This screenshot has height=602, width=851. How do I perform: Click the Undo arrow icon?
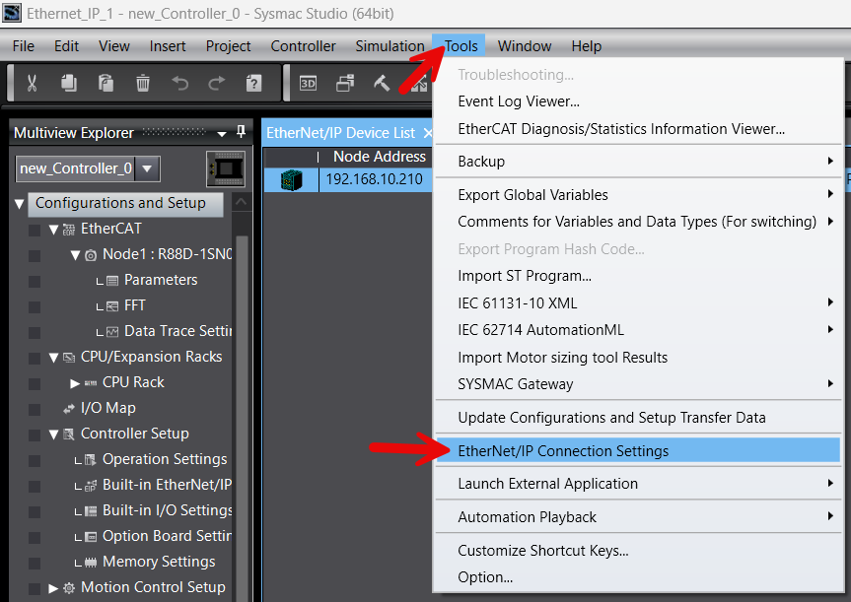point(179,83)
